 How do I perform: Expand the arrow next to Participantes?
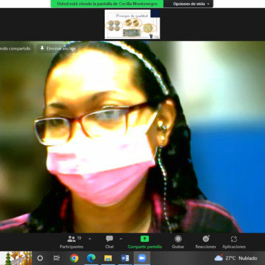coord(89,238)
